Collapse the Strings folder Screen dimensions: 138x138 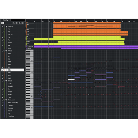[x=6, y=26]
